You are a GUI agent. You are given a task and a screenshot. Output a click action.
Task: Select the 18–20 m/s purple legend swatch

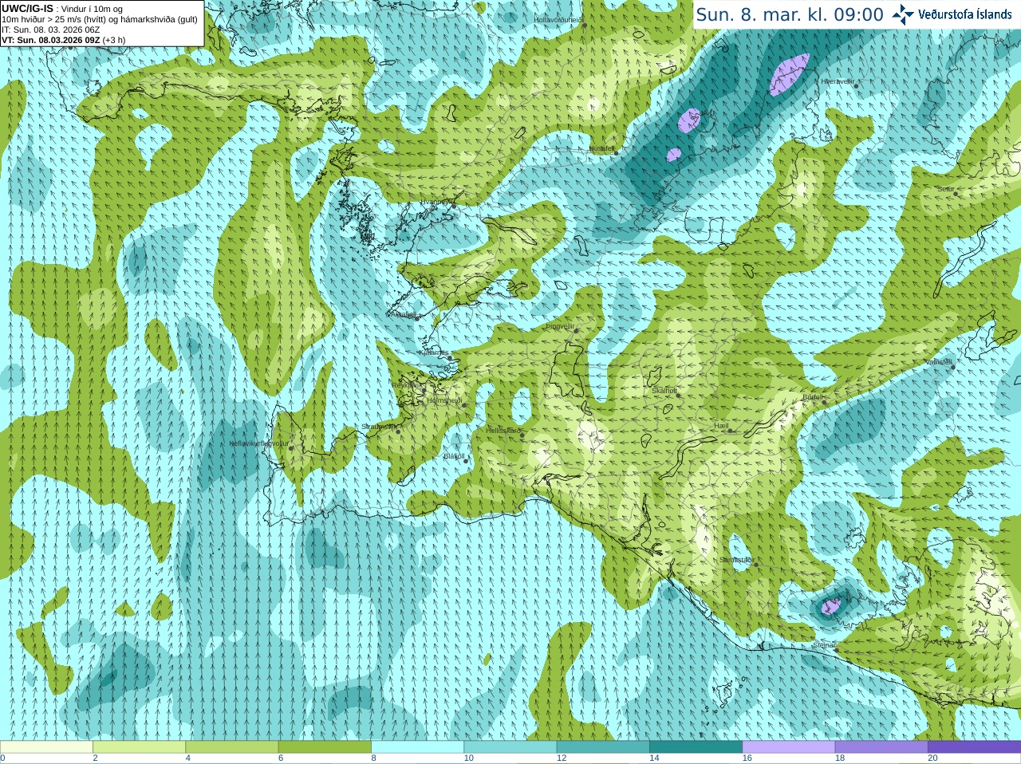point(881,746)
